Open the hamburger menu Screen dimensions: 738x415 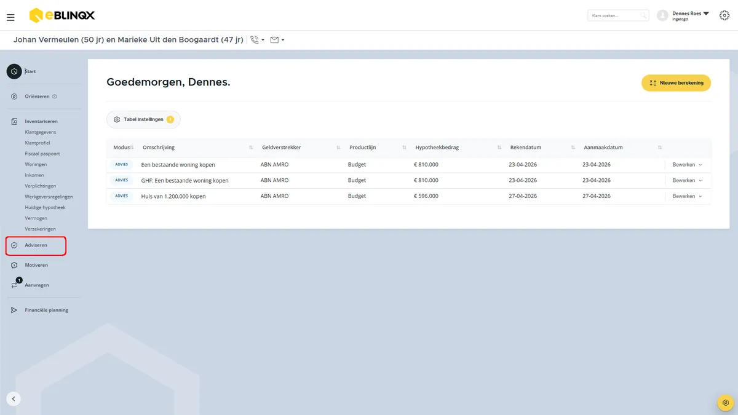tap(10, 18)
